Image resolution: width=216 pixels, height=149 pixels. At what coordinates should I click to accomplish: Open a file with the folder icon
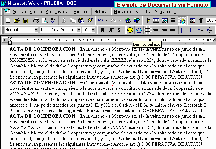pyautogui.click(x=17, y=20)
